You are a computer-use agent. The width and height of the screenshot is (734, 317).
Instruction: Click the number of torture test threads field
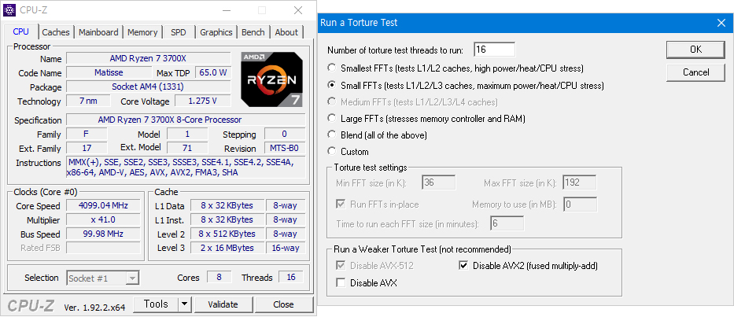click(494, 50)
